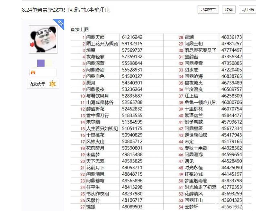Image resolution: width=256 pixels, height=211 pixels.
Task: Click power value 52835687
Action: coord(132,96)
